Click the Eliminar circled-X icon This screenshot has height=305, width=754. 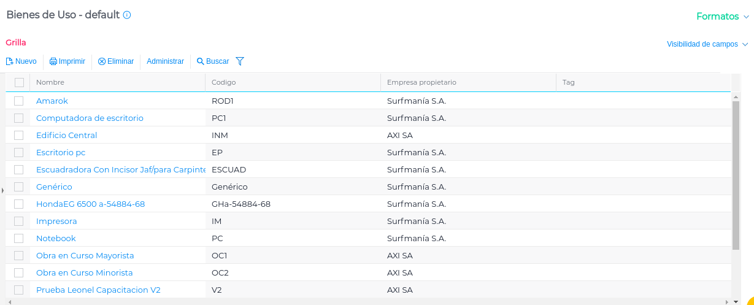coord(102,61)
